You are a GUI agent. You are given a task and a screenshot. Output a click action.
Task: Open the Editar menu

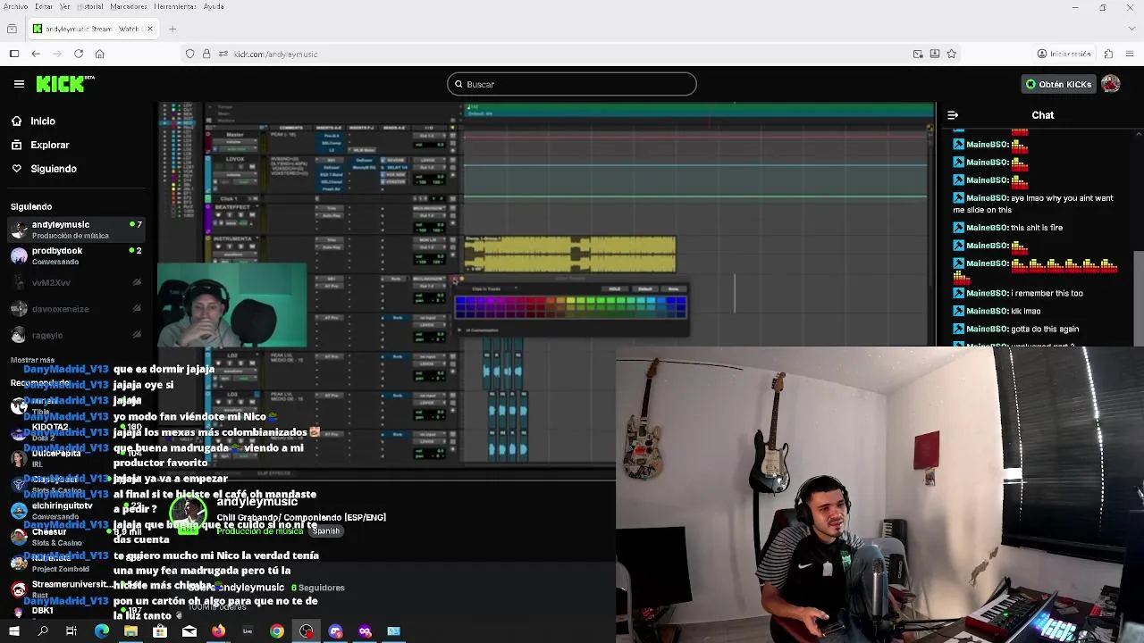pyautogui.click(x=44, y=6)
